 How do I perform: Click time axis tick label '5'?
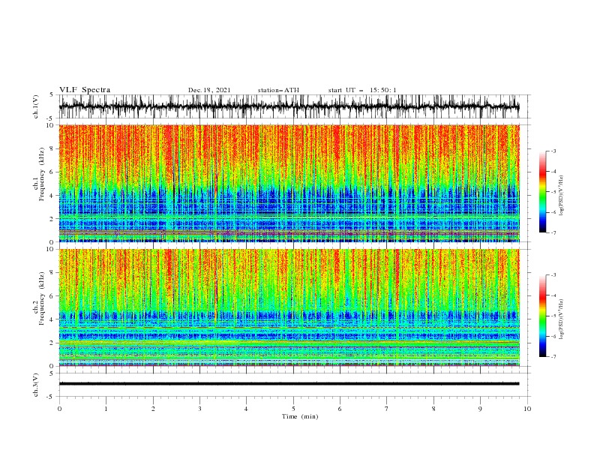293,409
